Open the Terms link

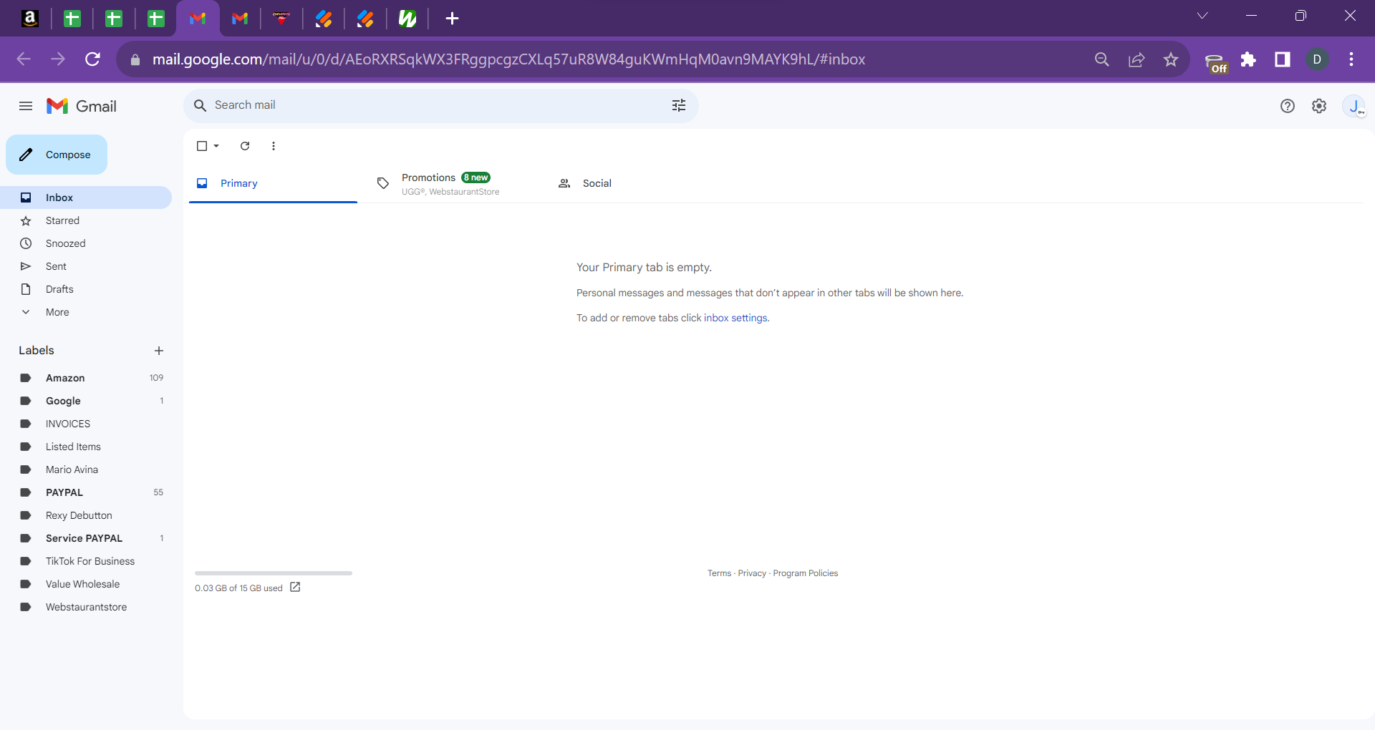[x=719, y=573]
